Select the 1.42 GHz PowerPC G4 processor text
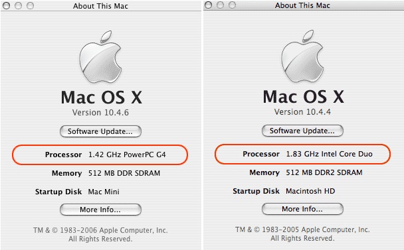Viewport: 404px width, 250px height. coord(127,155)
